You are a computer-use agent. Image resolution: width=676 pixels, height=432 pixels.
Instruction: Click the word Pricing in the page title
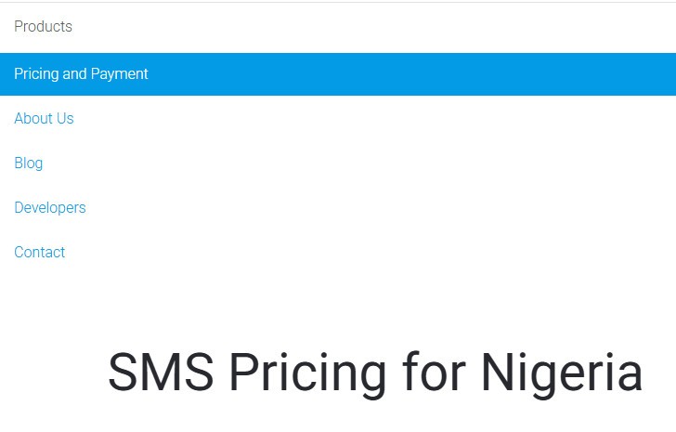point(307,373)
